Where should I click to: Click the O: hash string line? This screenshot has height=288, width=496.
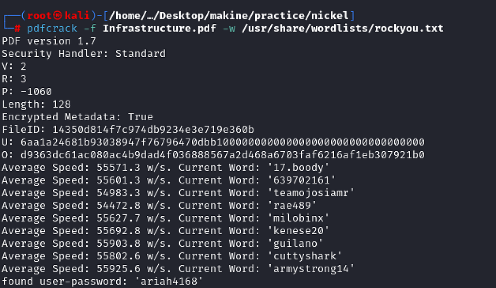coord(213,155)
